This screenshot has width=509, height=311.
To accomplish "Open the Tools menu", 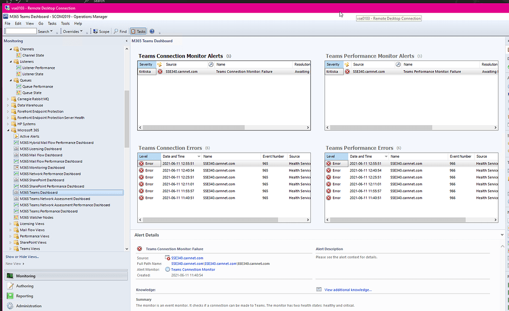I will click(65, 23).
